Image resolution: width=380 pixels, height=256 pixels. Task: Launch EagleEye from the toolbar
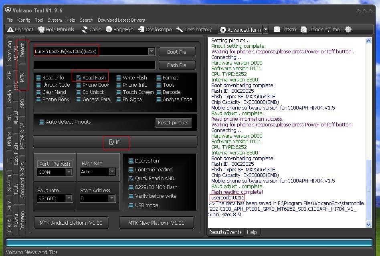coord(119,30)
